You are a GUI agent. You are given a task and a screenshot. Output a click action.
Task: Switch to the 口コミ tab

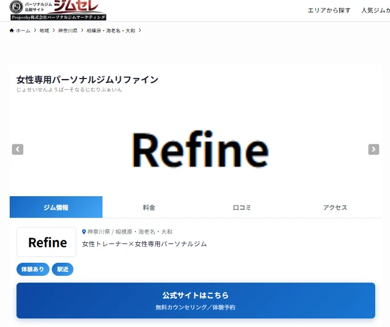pos(242,207)
